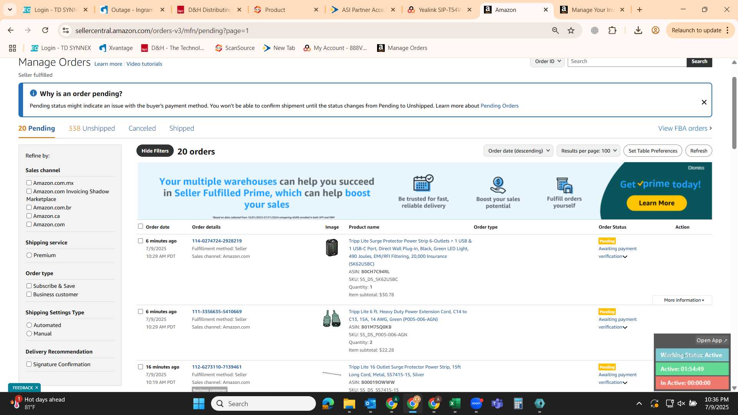The height and width of the screenshot is (415, 738).
Task: Open the Chrome profile icon
Action: click(x=656, y=30)
